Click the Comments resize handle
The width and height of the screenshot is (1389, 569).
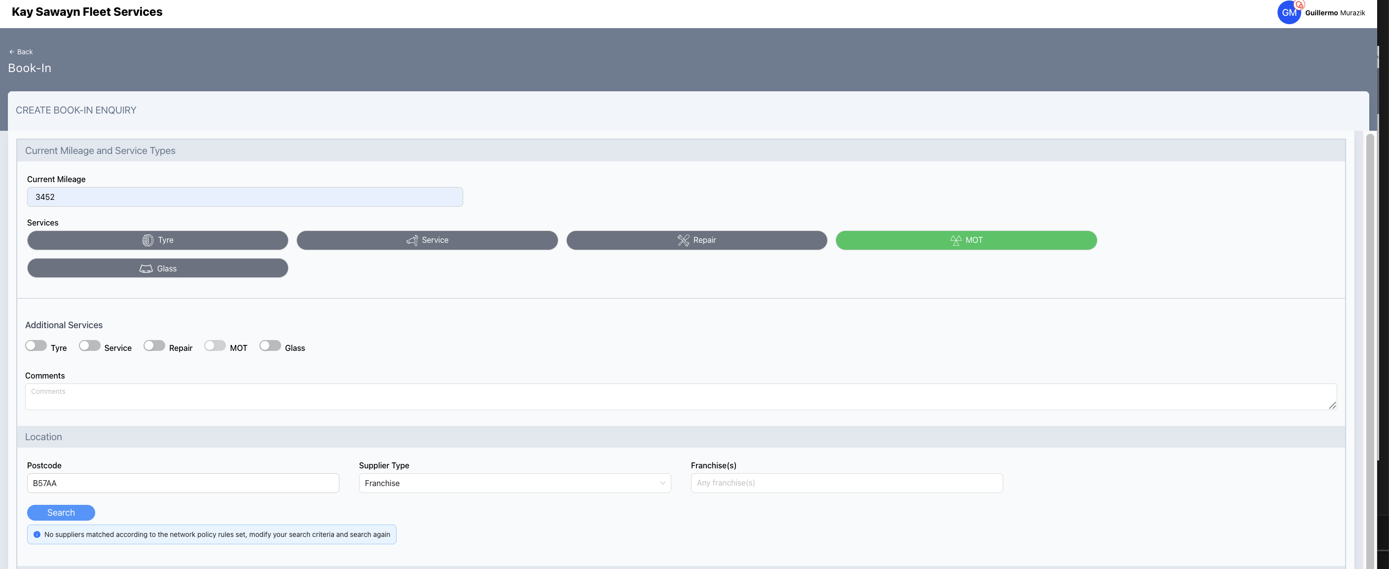click(1332, 406)
